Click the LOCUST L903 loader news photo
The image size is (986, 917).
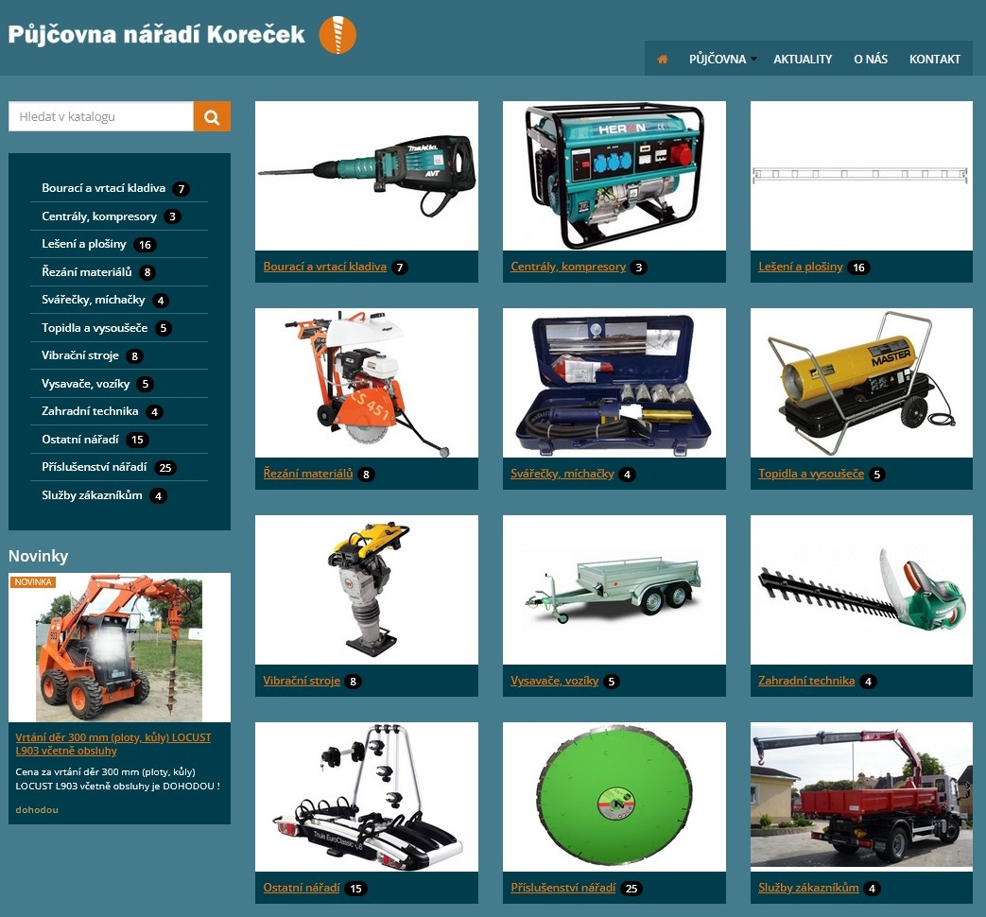click(x=119, y=648)
